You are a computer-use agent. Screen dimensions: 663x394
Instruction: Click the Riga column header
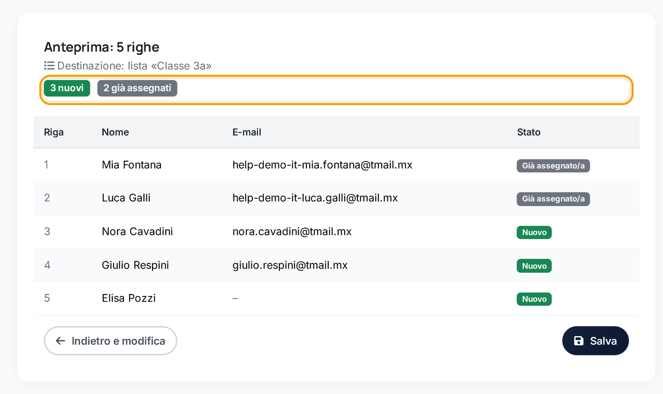(54, 132)
